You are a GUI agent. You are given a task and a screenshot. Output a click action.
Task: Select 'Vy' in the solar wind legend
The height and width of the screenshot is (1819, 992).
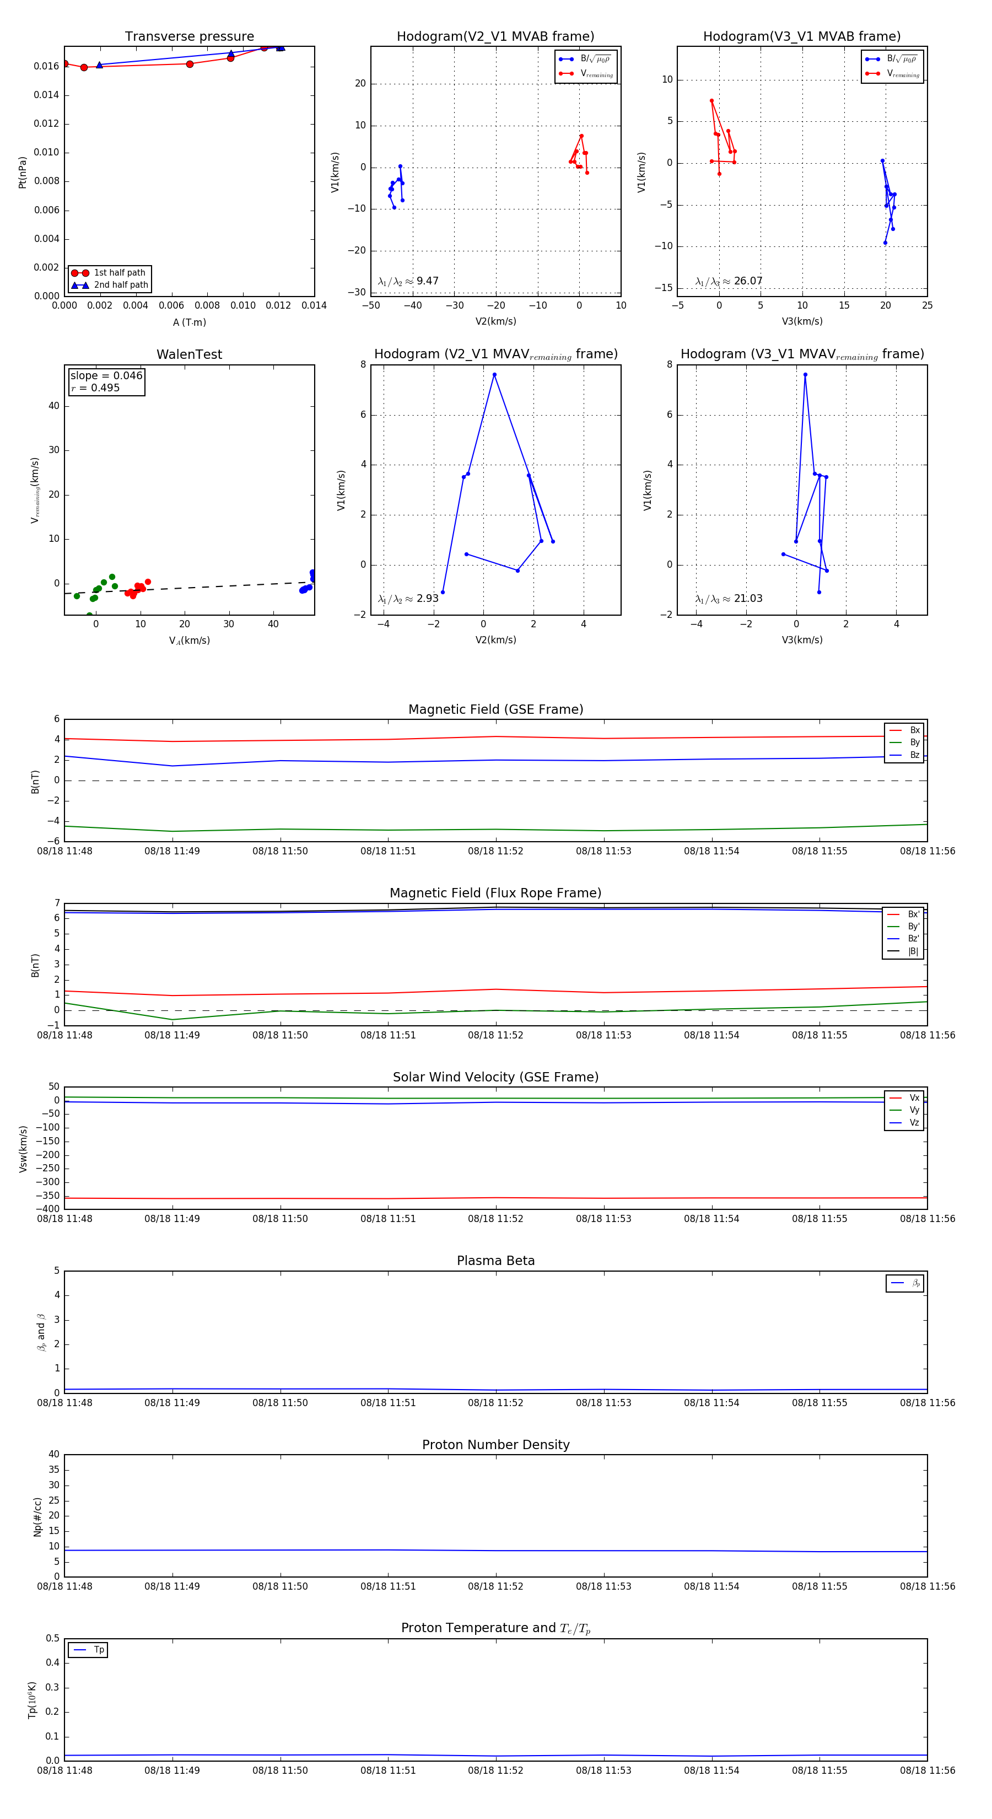click(x=904, y=1110)
